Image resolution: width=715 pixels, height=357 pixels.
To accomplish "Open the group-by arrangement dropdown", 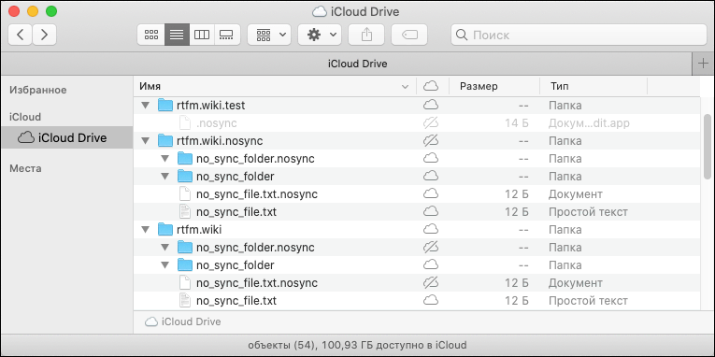I will (x=269, y=35).
